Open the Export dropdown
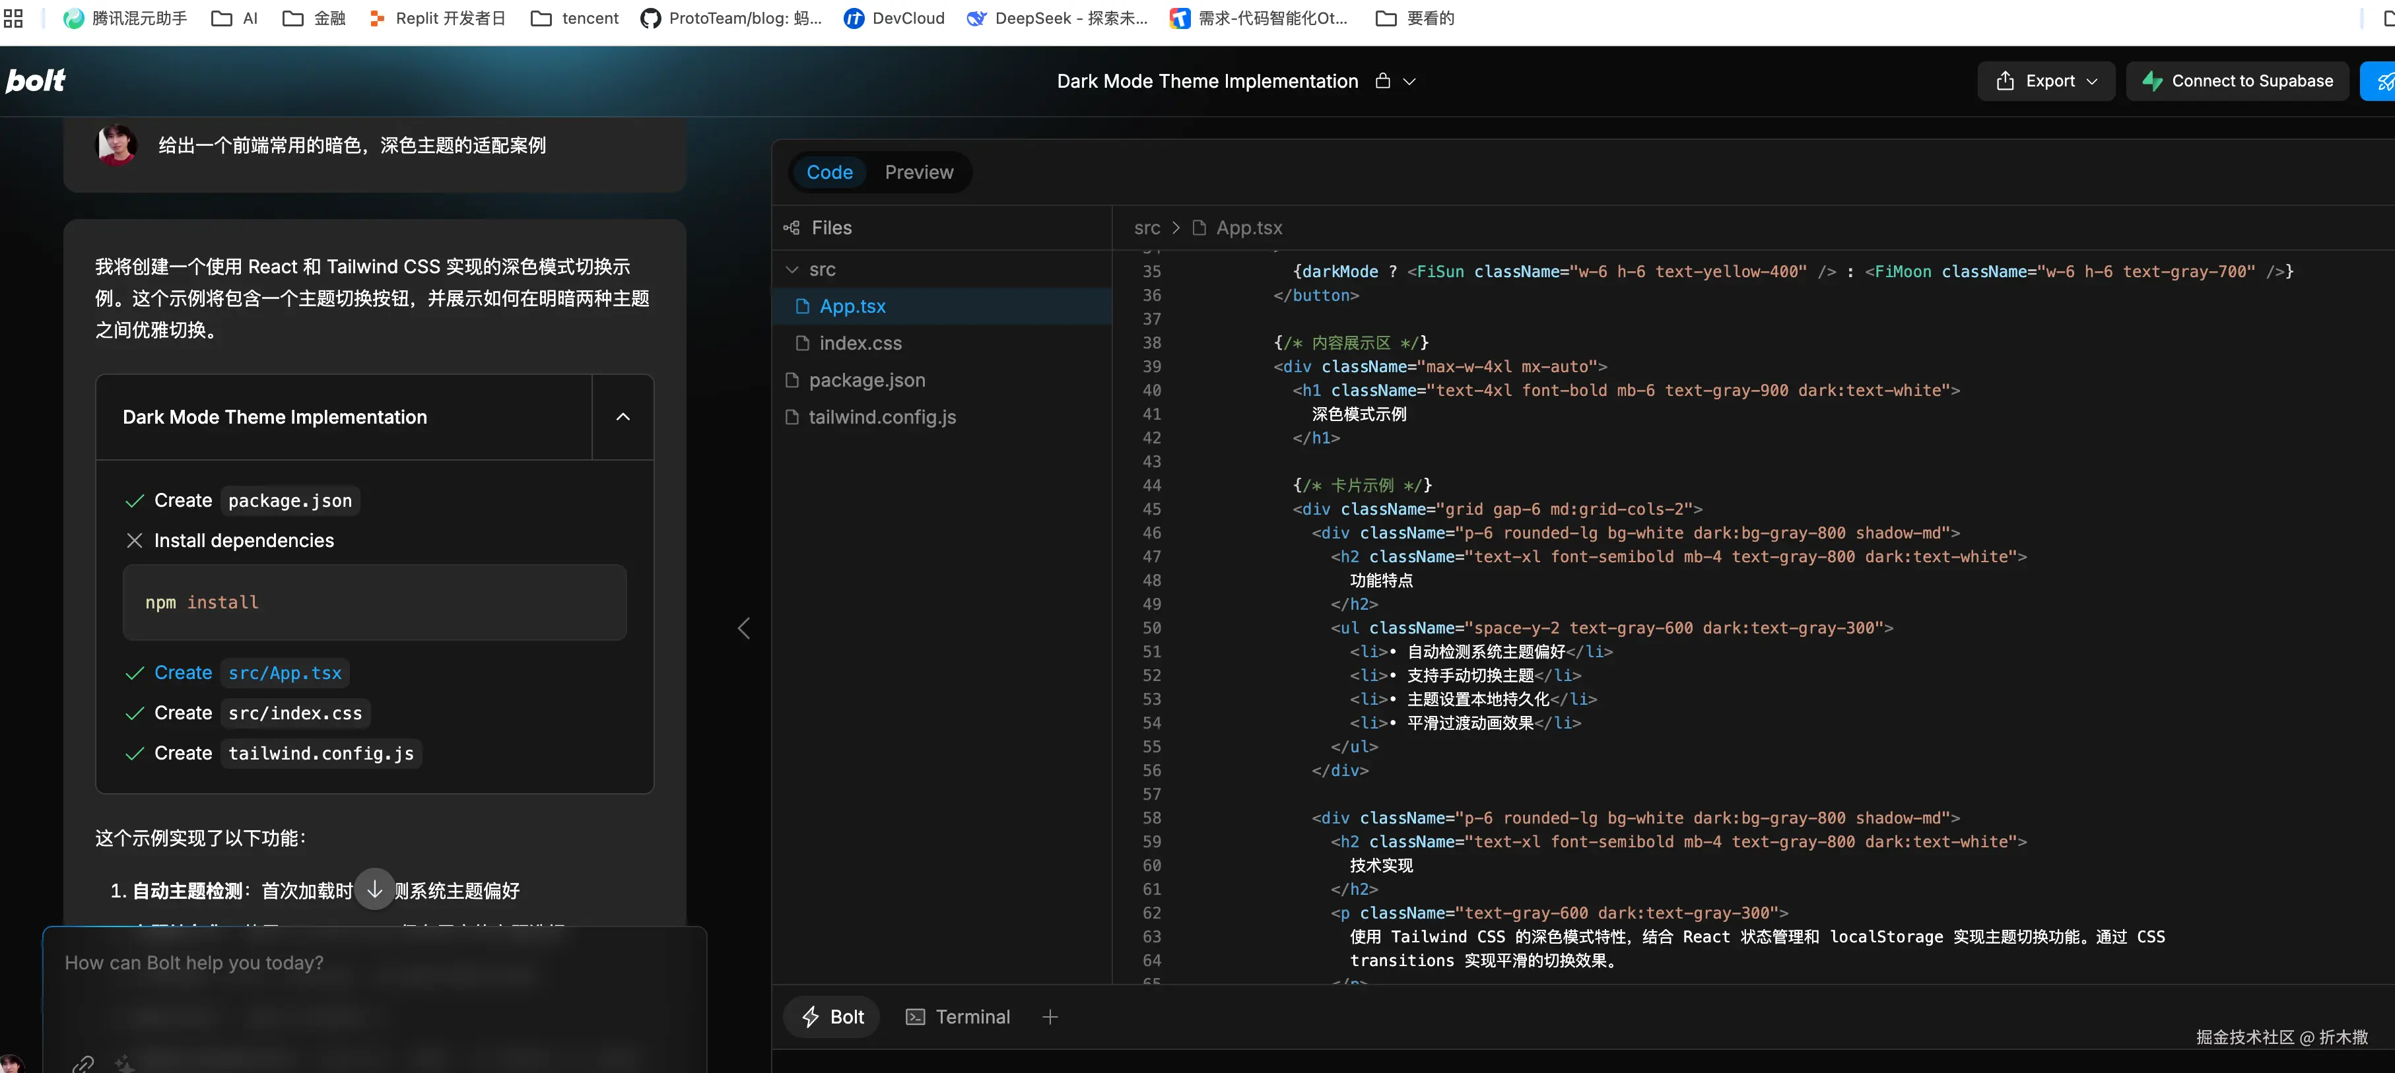The height and width of the screenshot is (1073, 2395). coord(2045,81)
